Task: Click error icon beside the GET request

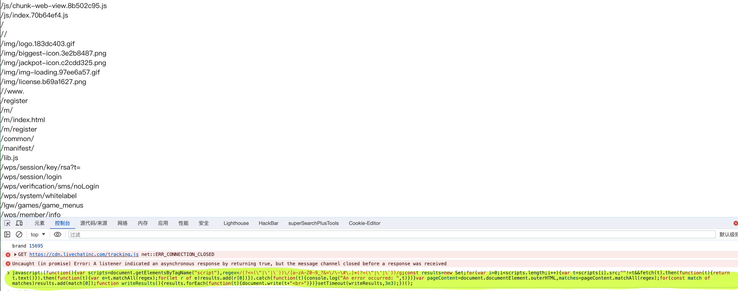Action: click(8, 255)
